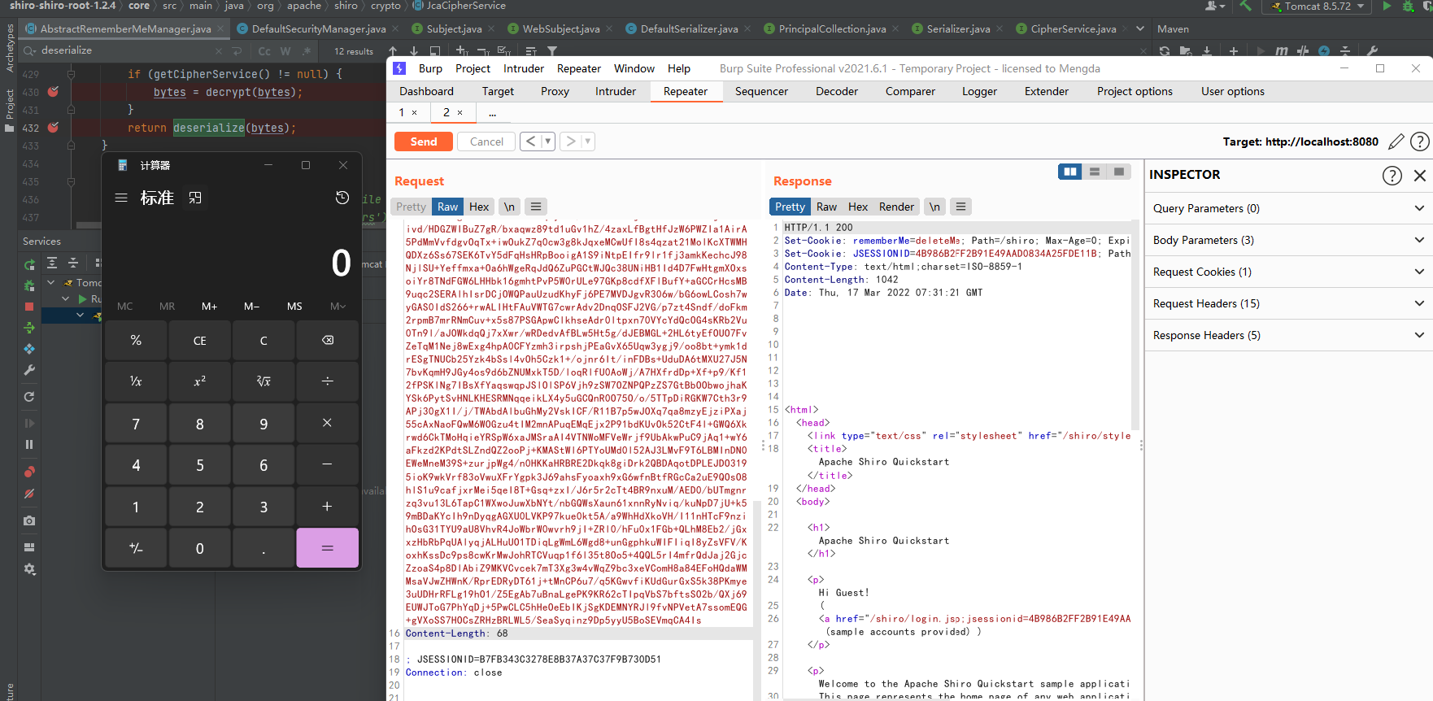This screenshot has width=1433, height=701.
Task: Toggle \n display in Request panel
Action: [509, 207]
